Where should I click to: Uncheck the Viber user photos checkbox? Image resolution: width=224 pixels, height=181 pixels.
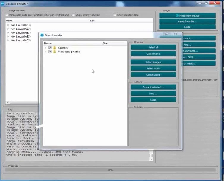coord(50,52)
